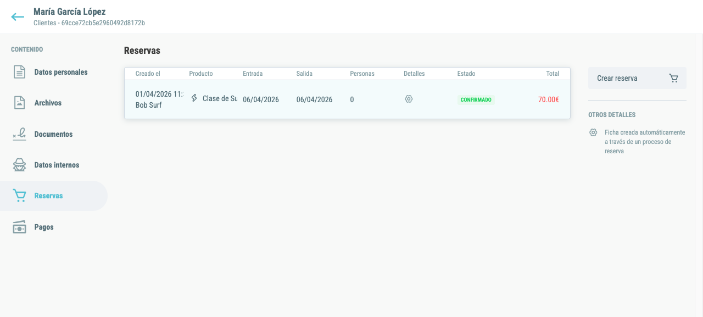Select the Pagos cash icon
Viewport: 703px width, 317px height.
tap(19, 227)
